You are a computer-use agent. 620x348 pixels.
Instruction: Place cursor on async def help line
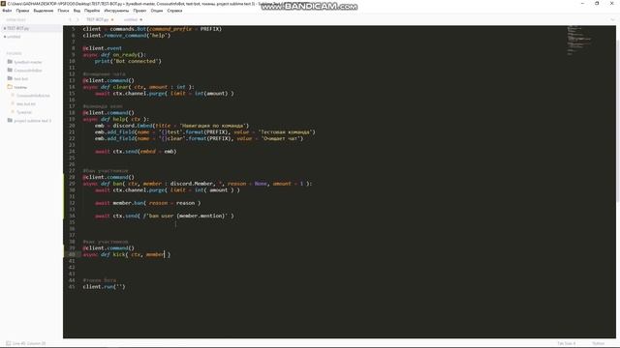(116, 119)
